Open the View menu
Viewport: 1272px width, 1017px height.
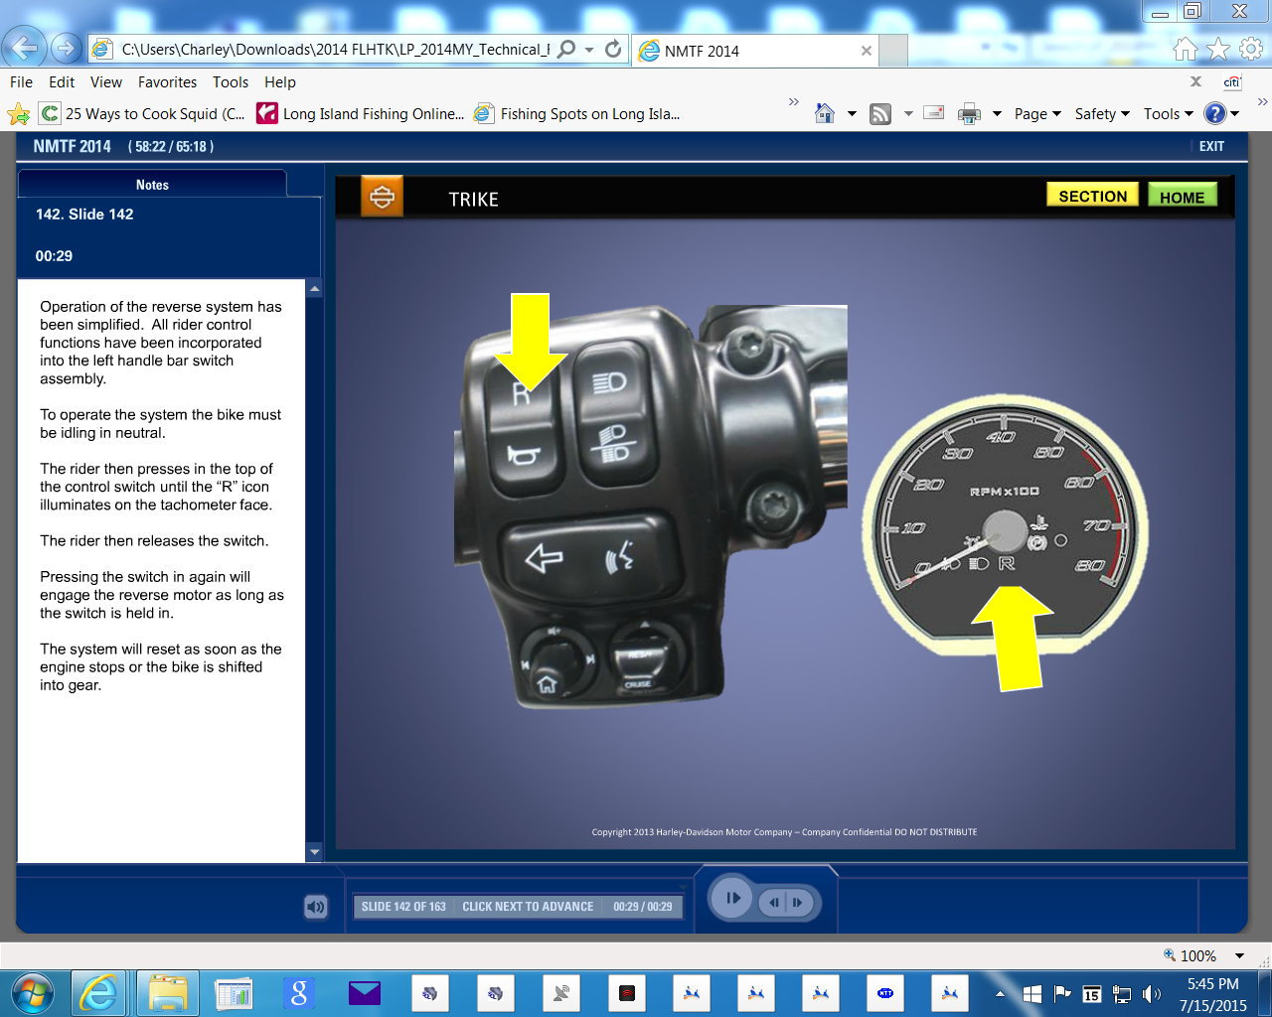pos(105,82)
